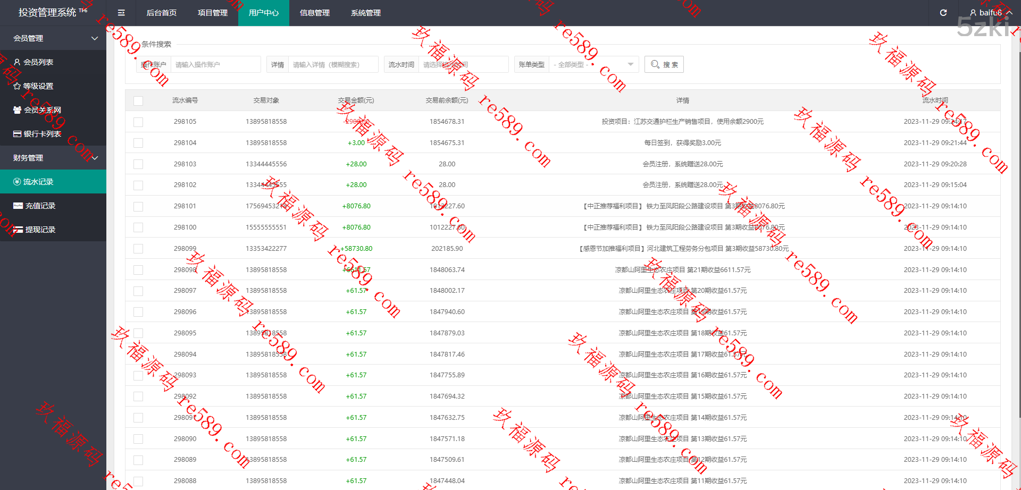Click the 流水时间 date picker field
The image size is (1021, 490).
[463, 64]
